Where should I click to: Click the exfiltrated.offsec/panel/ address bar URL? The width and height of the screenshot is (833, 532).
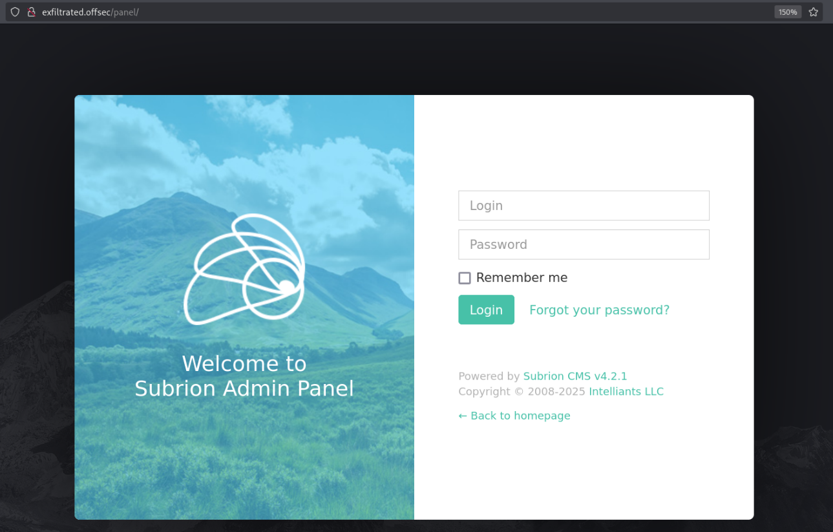pyautogui.click(x=90, y=12)
